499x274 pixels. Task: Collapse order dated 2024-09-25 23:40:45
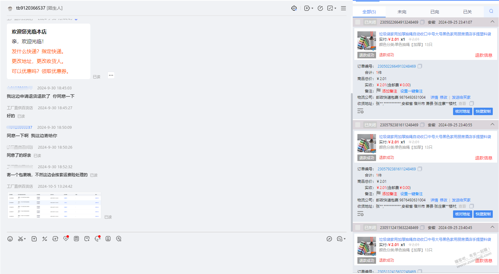492,227
